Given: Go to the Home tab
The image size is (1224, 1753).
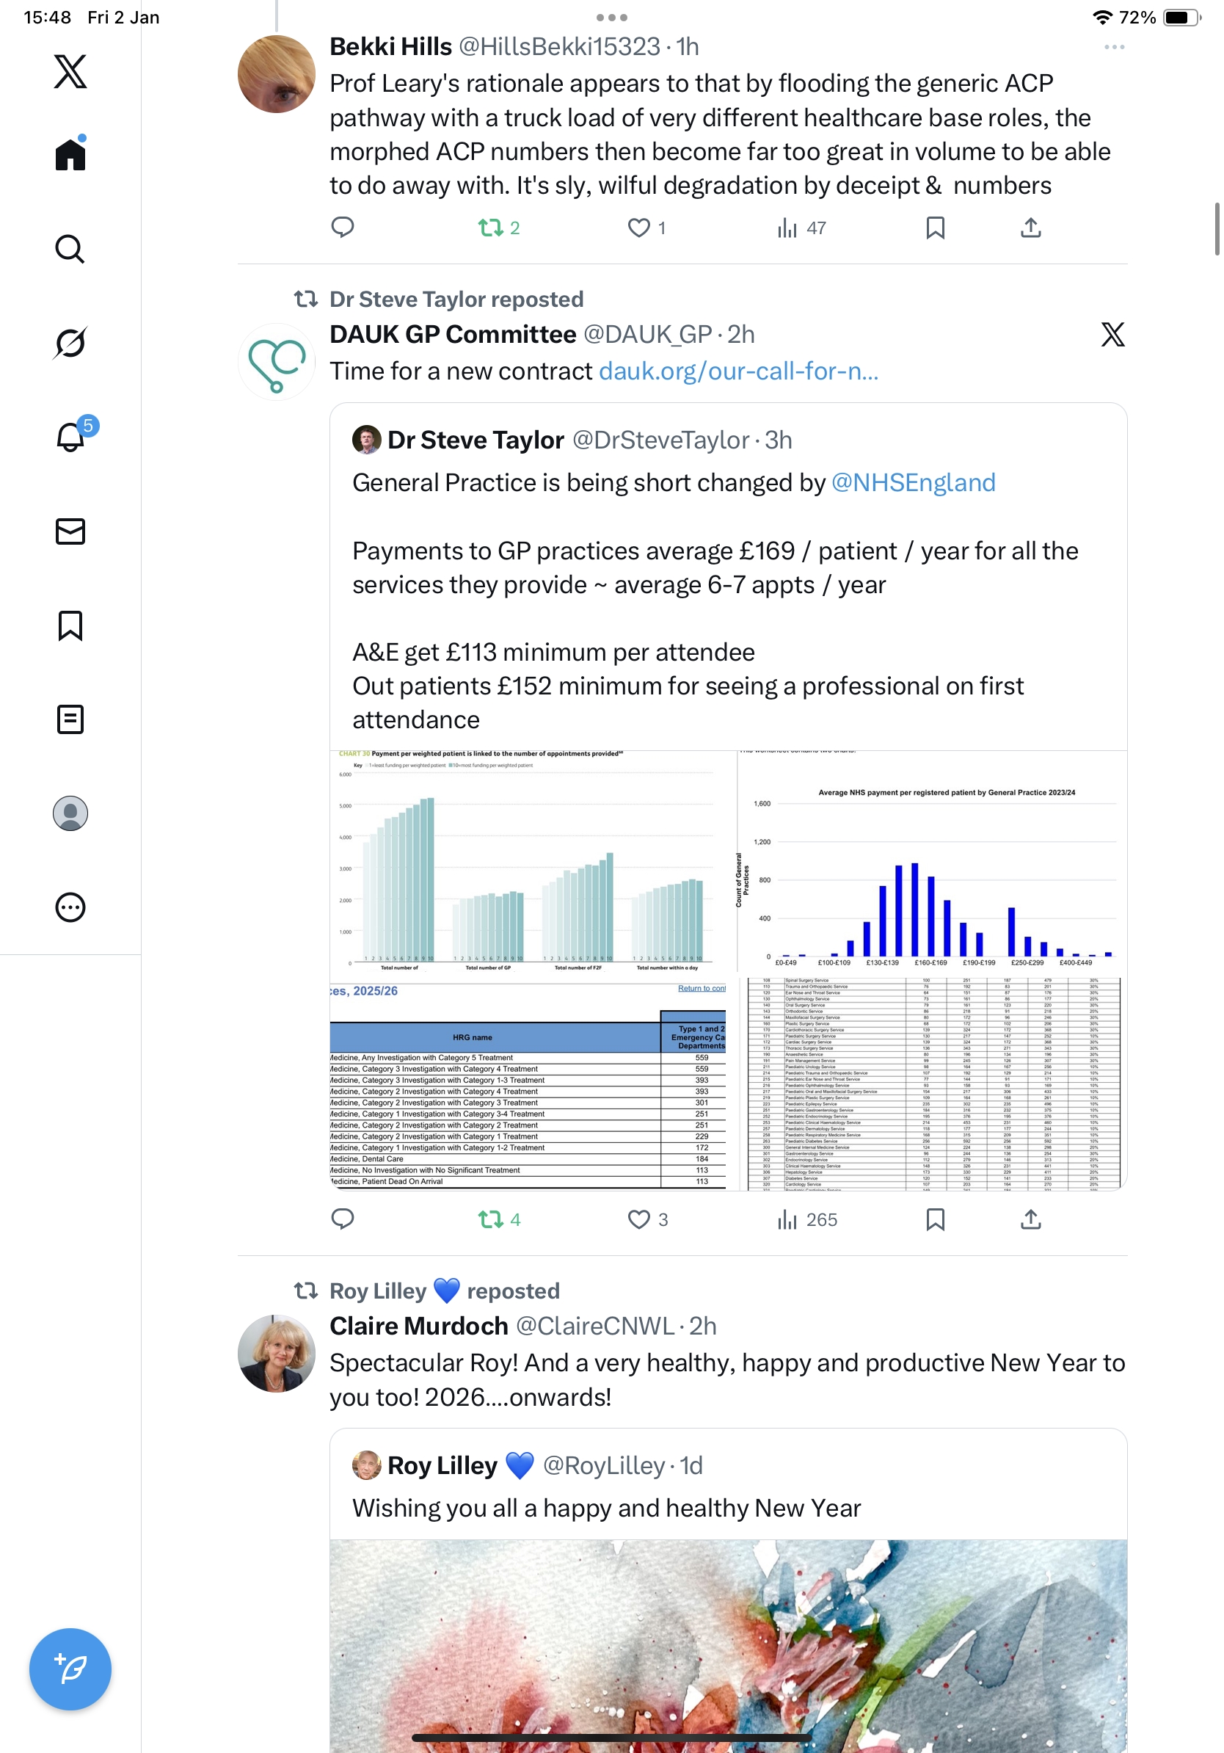Looking at the screenshot, I should pos(70,155).
